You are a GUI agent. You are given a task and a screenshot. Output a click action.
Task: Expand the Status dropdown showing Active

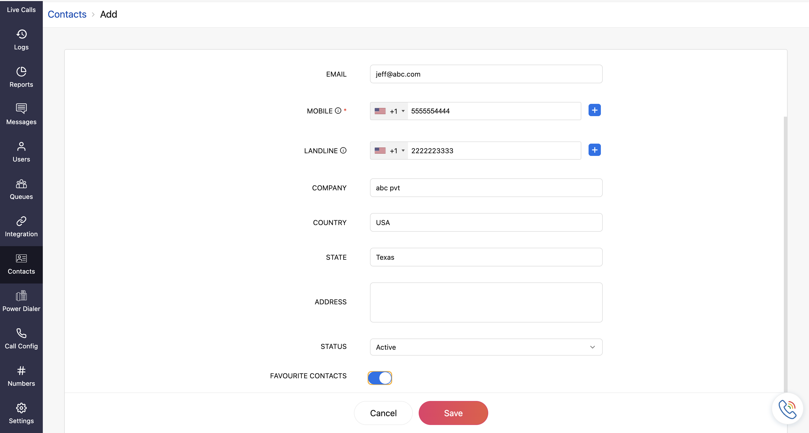point(486,347)
